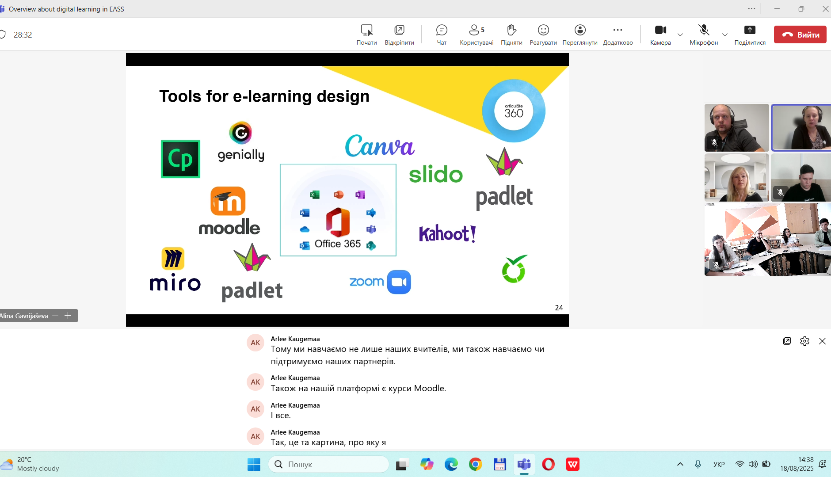Launch Microsoft Edge from the taskbar
Screen dimensions: 831x477
pos(451,464)
